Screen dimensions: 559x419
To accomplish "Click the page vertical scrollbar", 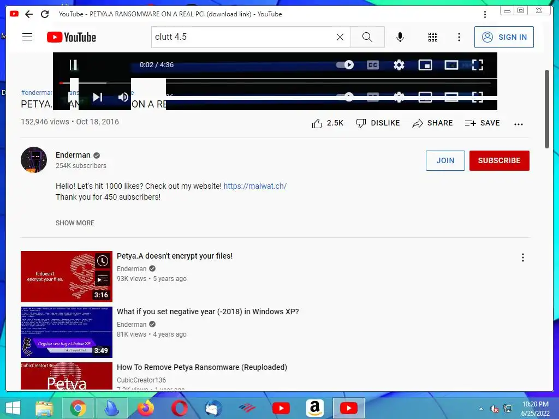I will tap(547, 109).
